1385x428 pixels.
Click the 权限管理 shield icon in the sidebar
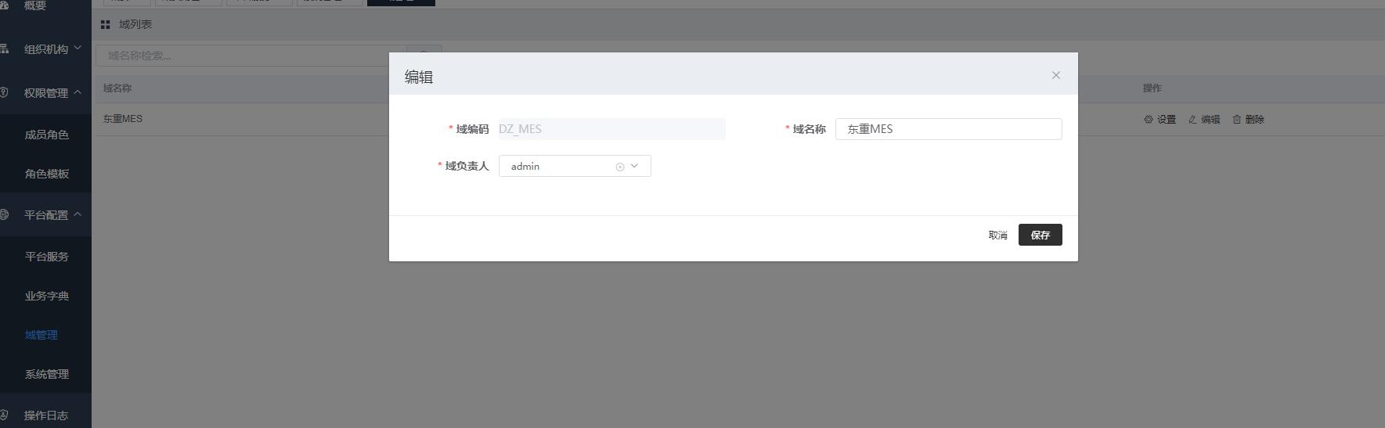4,92
